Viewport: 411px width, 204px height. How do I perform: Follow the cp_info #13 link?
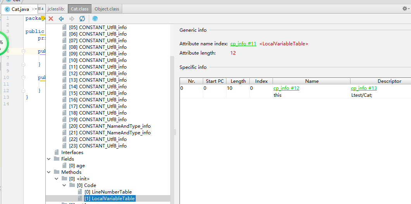coord(364,88)
